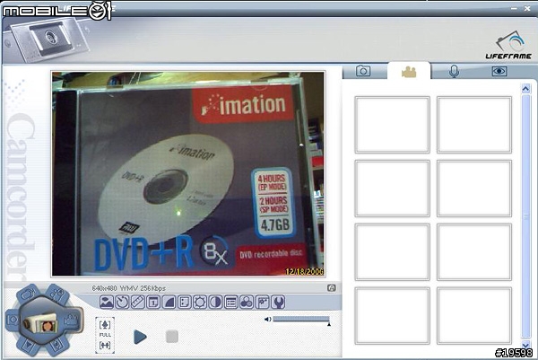Click the LifeFrame logo
Viewport: 538px width, 360px height.
point(508,46)
